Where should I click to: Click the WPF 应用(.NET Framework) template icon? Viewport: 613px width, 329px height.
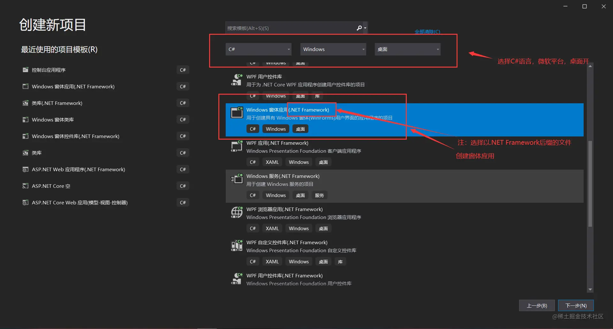click(x=237, y=146)
